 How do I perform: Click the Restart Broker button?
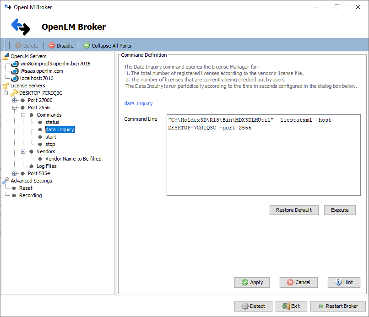click(338, 306)
